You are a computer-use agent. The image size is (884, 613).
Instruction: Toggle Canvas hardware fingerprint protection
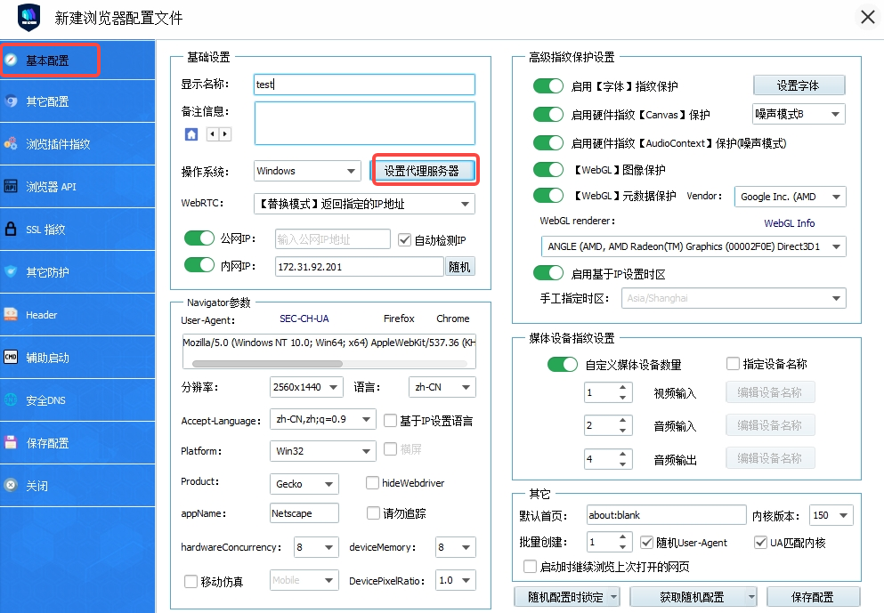[x=548, y=115]
